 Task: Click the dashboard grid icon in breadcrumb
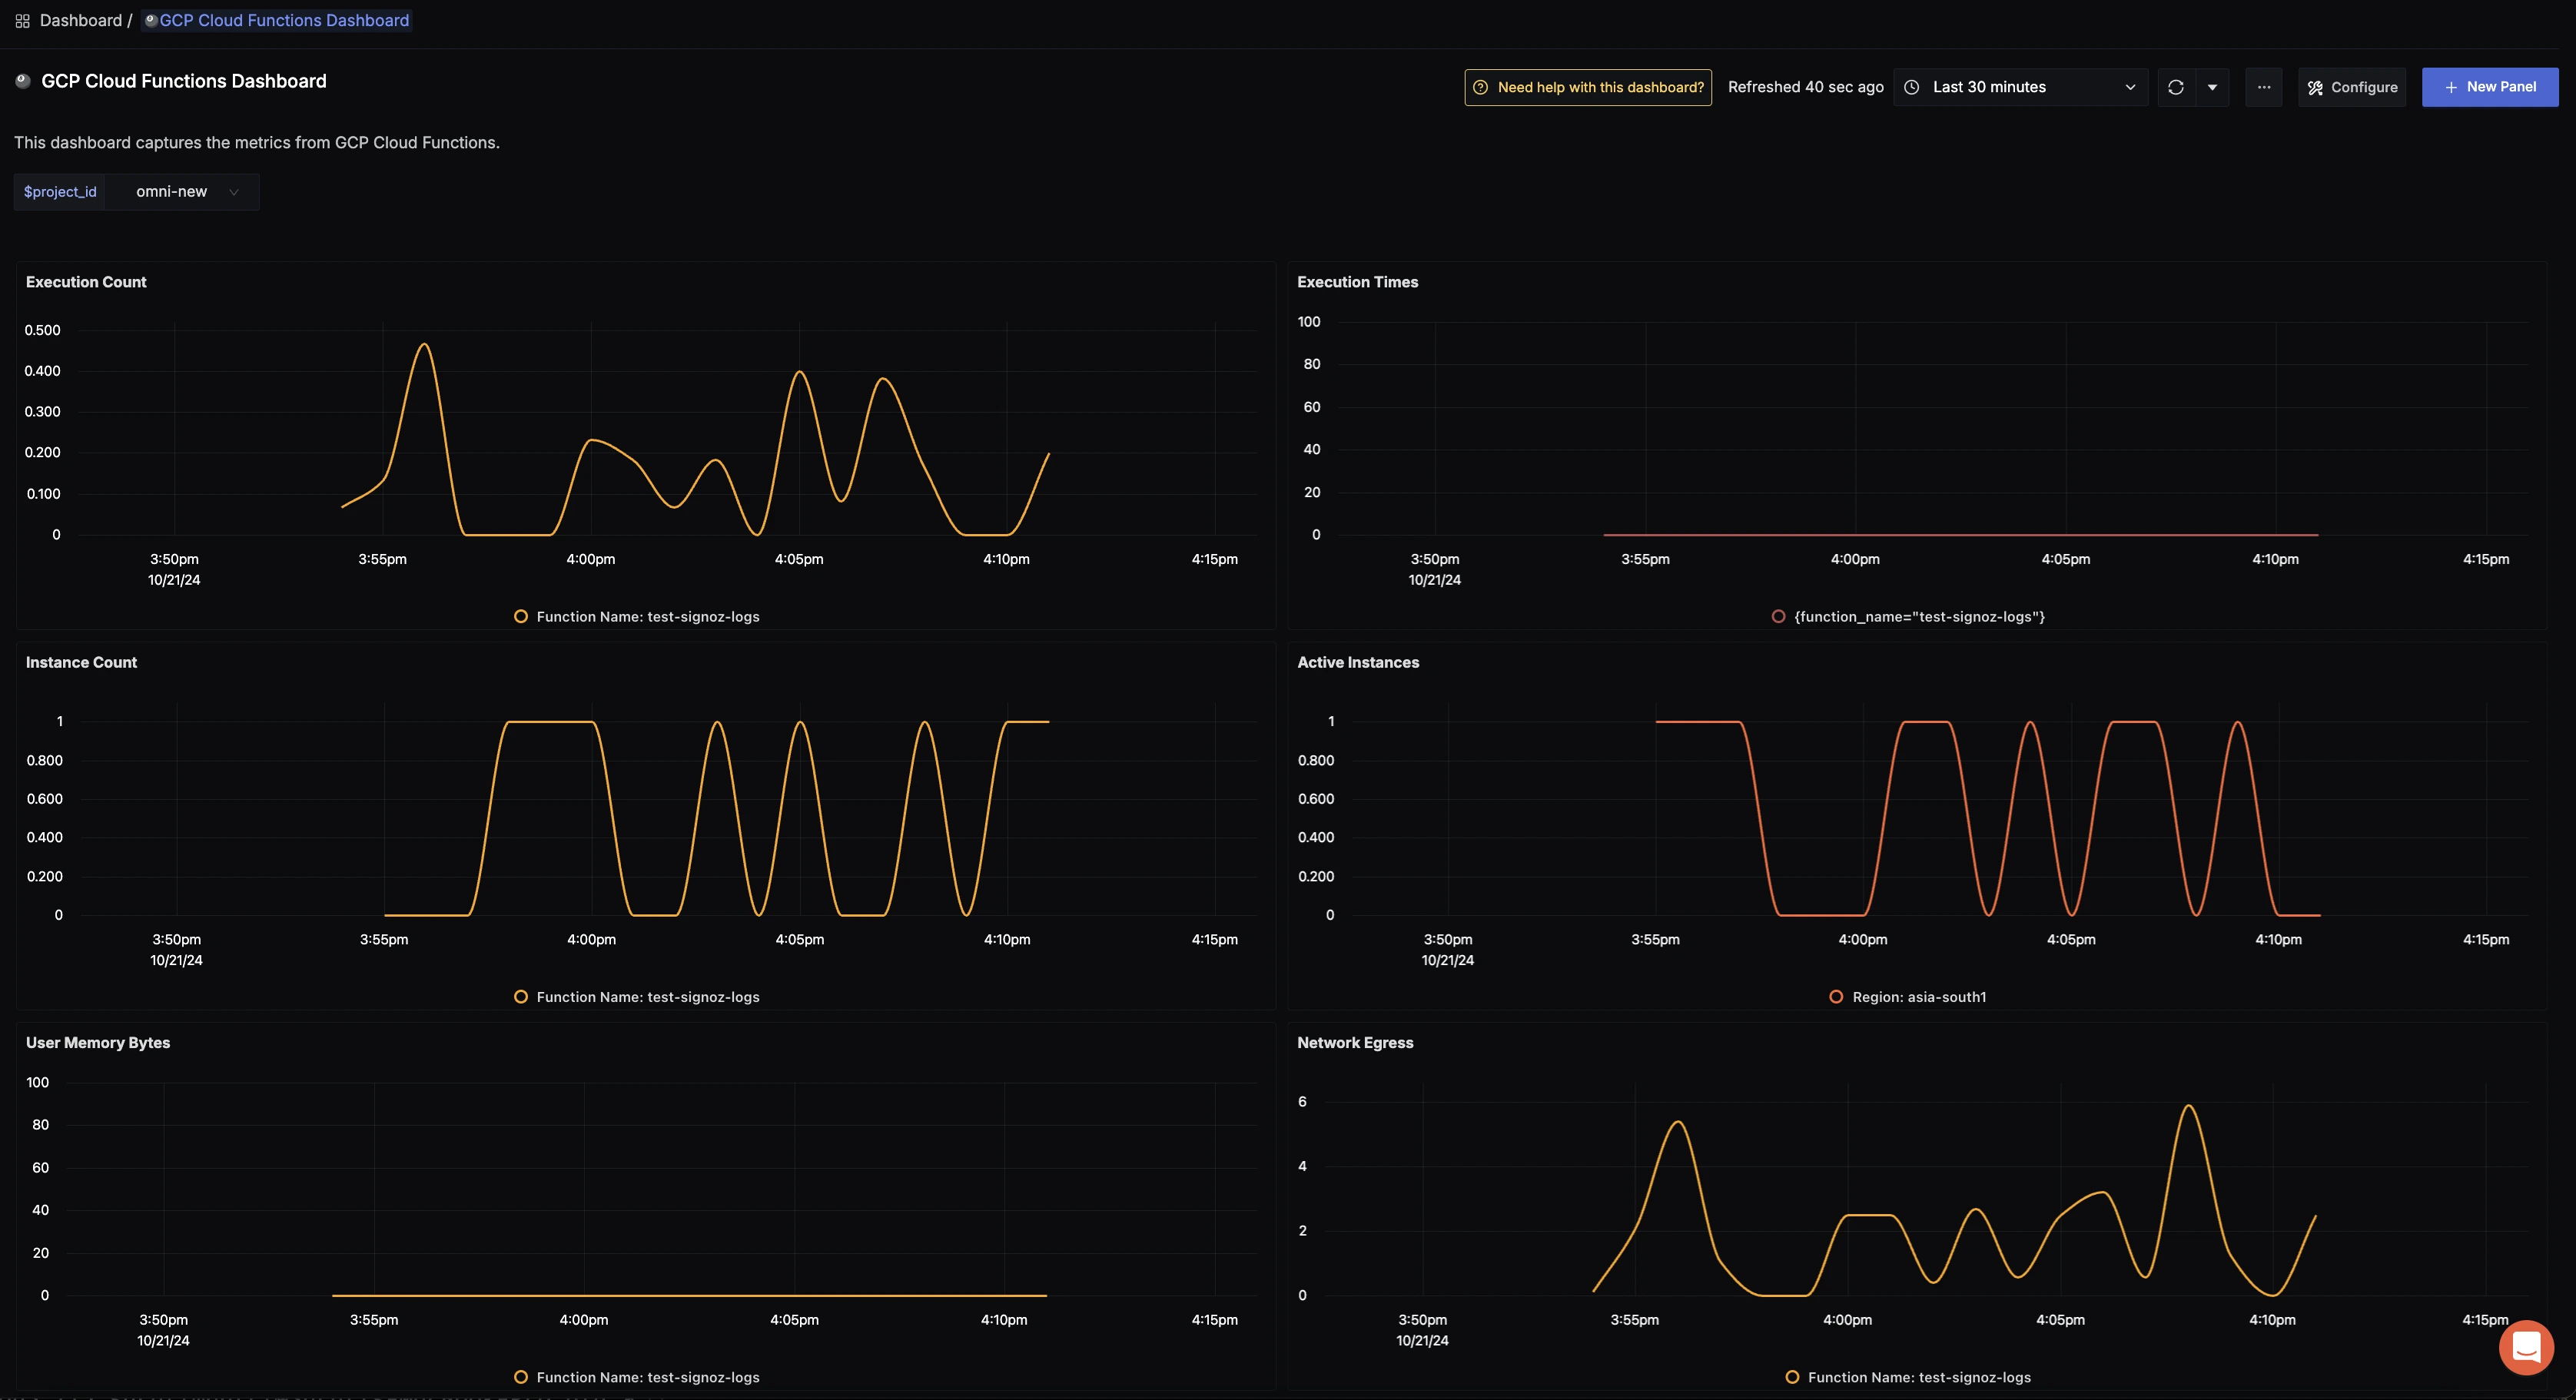[22, 21]
